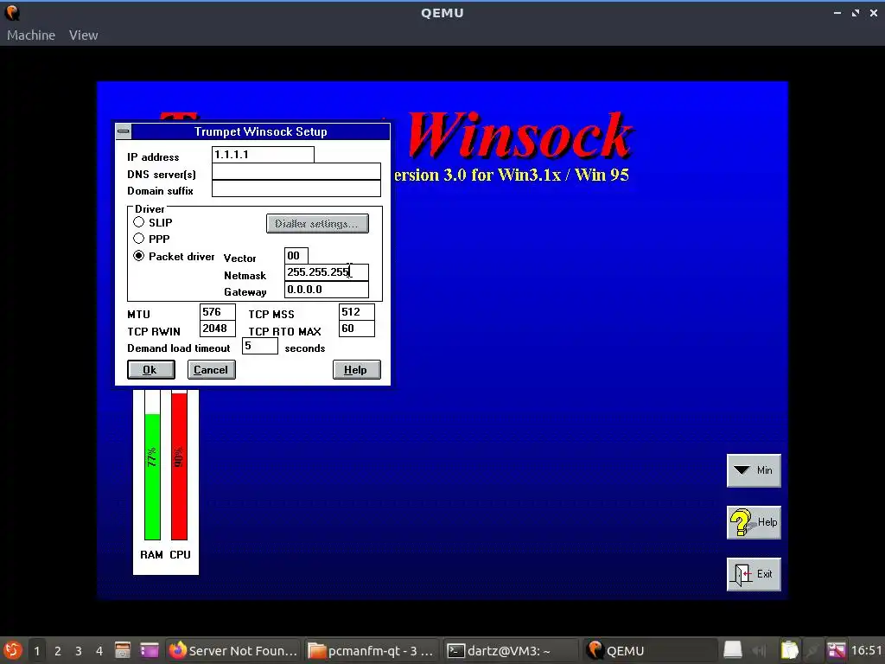885x664 pixels.
Task: Switch to the dartz@VM3 terminal window
Action: click(512, 650)
